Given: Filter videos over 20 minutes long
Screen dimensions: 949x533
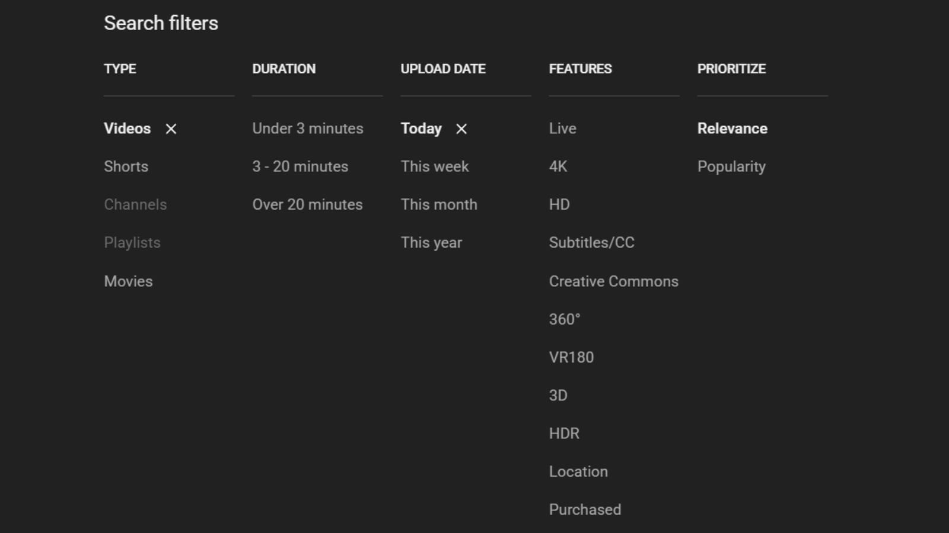Looking at the screenshot, I should (308, 204).
